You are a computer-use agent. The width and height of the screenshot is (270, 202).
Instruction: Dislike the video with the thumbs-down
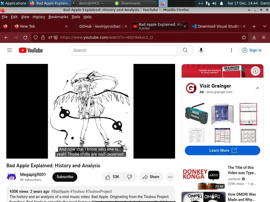(x=129, y=177)
